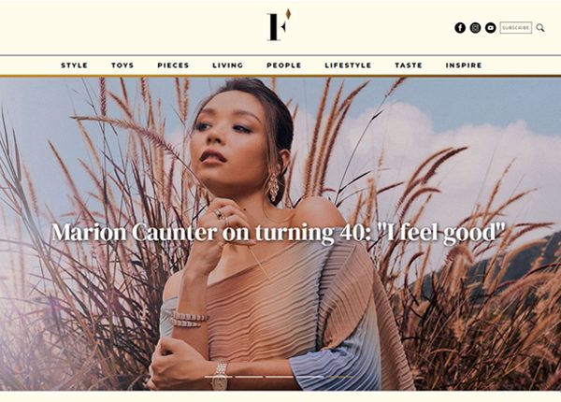Screen dimensions: 561x402
Task: Open the Lifestyle menu
Action: (348, 65)
